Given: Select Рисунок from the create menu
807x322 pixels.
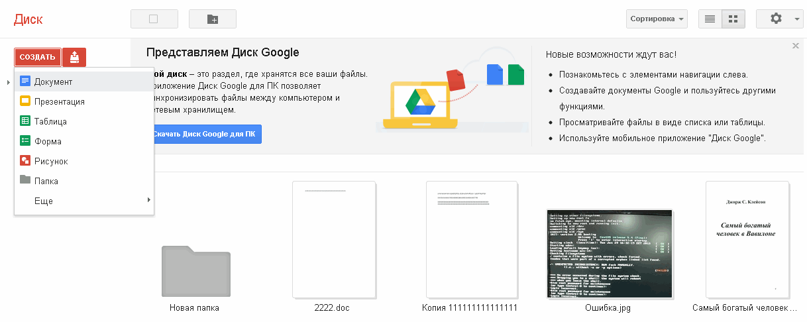Looking at the screenshot, I should 84,161.
